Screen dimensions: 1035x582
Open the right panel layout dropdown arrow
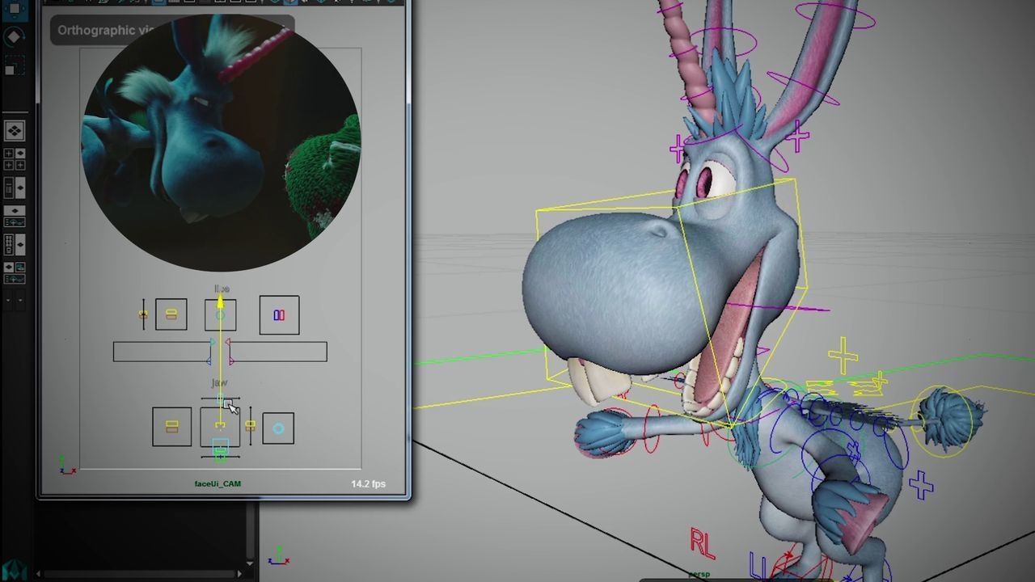(20, 299)
